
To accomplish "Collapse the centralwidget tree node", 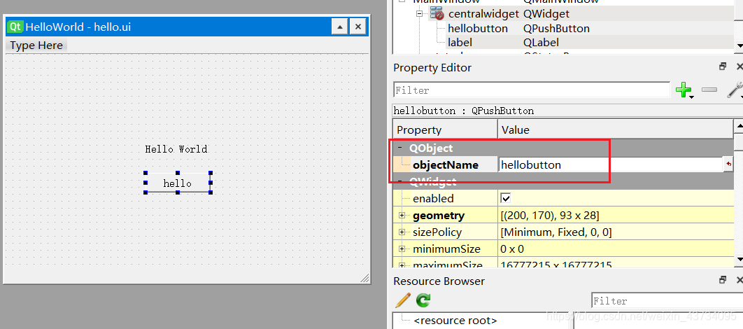I will 419,14.
